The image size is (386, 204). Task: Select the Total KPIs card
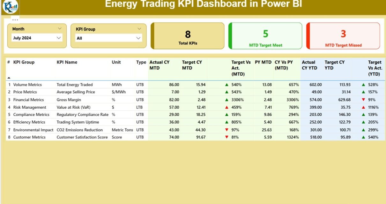(188, 36)
